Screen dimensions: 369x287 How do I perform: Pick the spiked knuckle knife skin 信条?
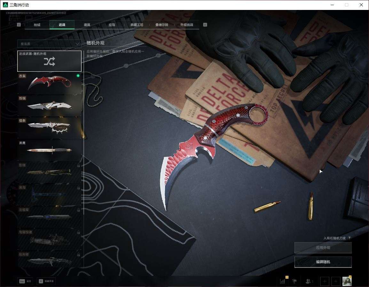click(x=50, y=127)
